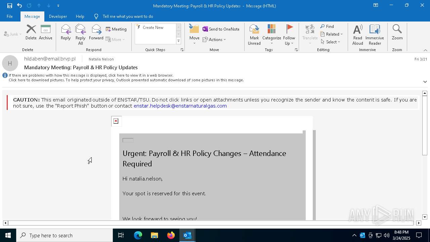The height and width of the screenshot is (242, 430).
Task: Start Read Aloud
Action: pos(358,34)
